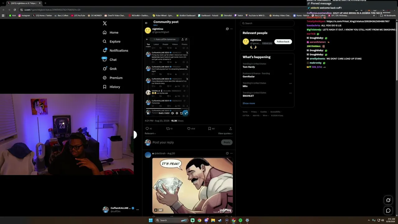
Task: Open the Relevant sort dropdown
Action: [x=150, y=133]
